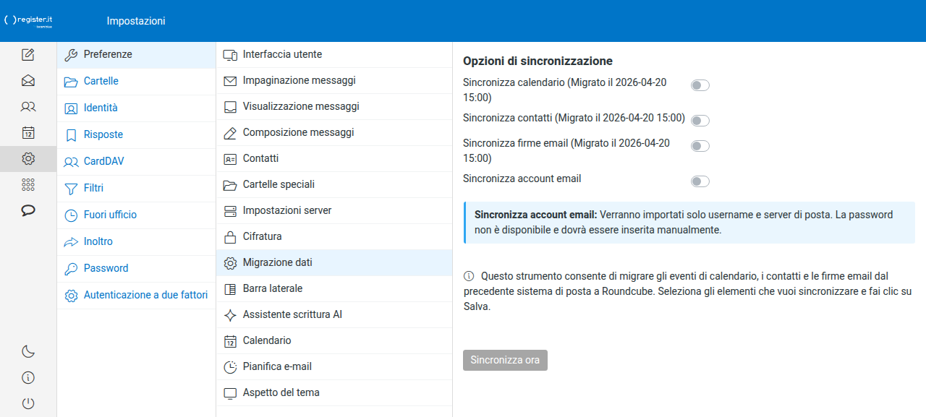Click the arrow icon beside Inoltro

tap(71, 241)
